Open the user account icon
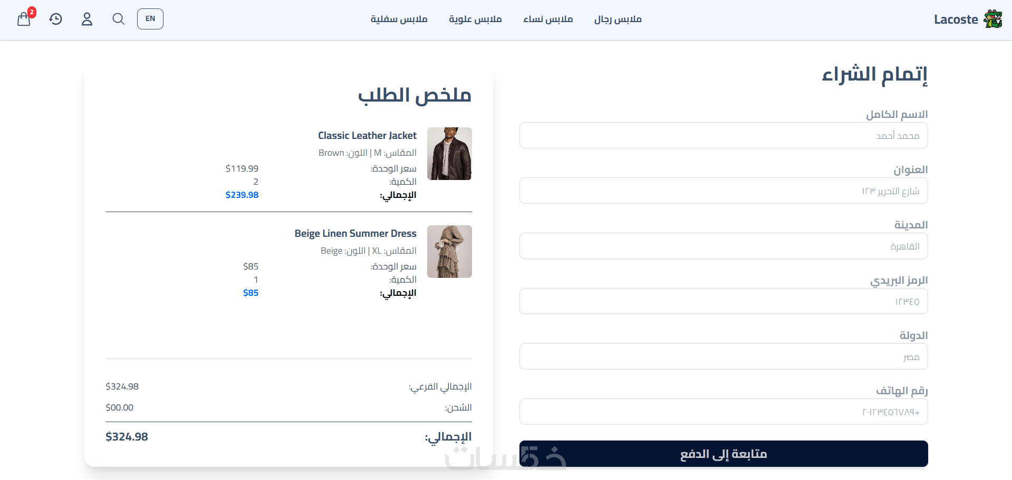The image size is (1012, 480). (87, 19)
